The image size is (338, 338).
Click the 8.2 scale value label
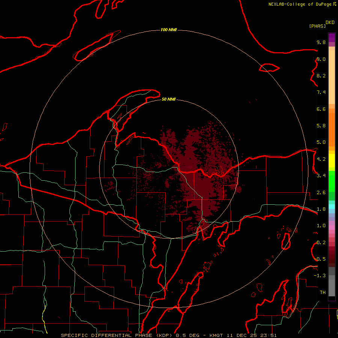[321, 75]
